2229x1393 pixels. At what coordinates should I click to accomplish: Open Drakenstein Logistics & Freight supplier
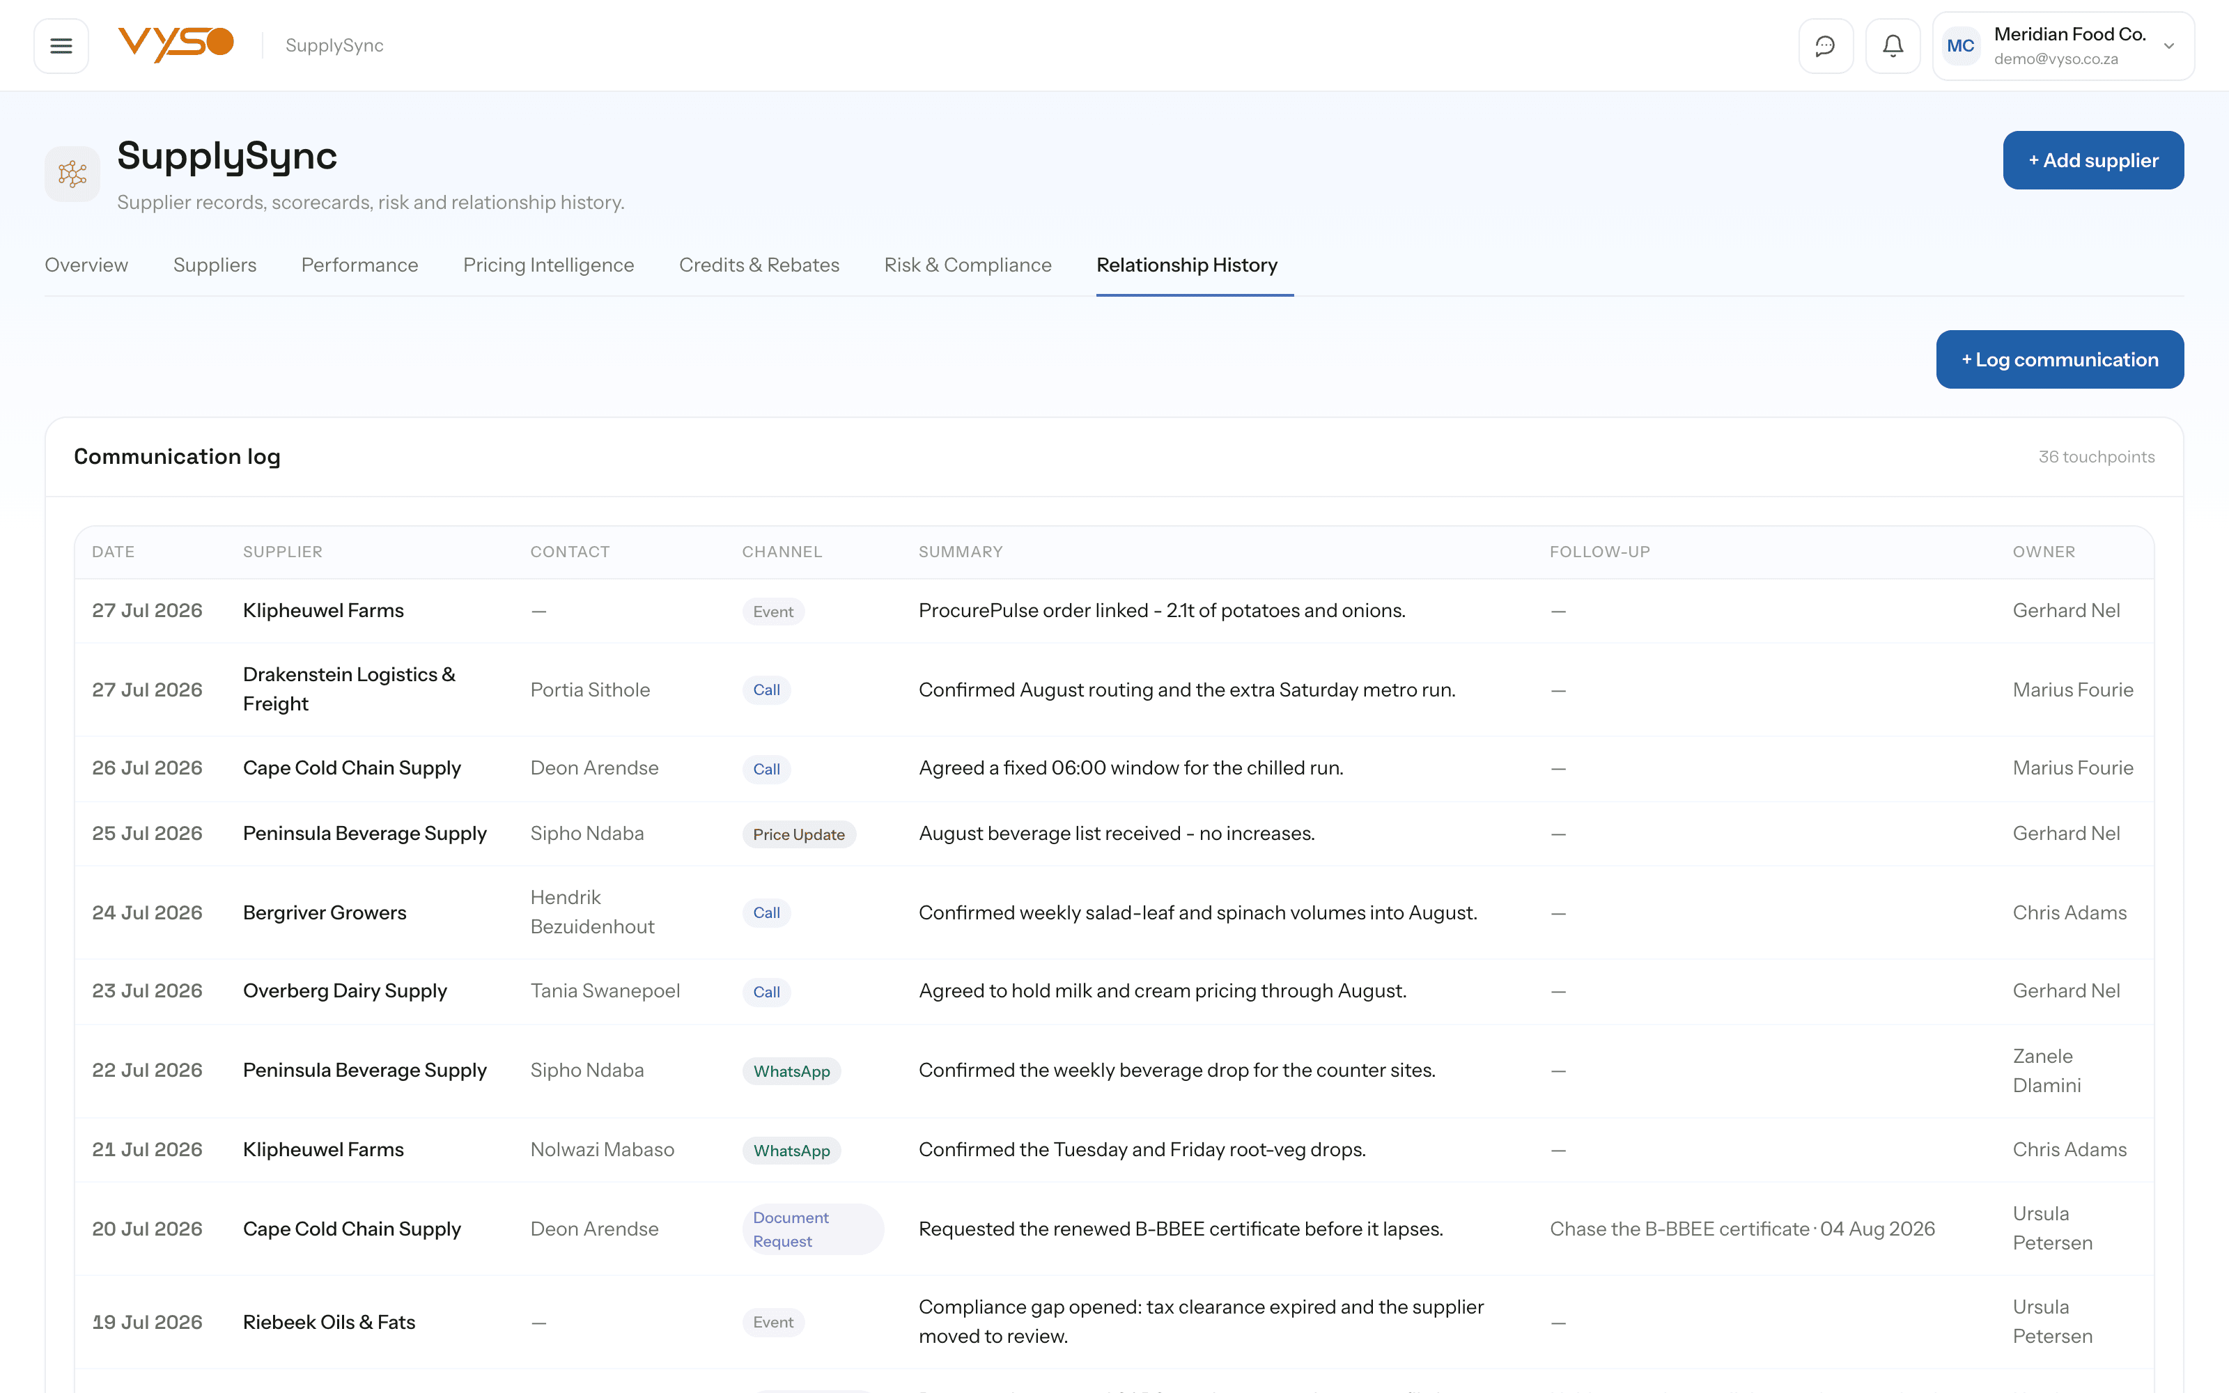(x=349, y=689)
